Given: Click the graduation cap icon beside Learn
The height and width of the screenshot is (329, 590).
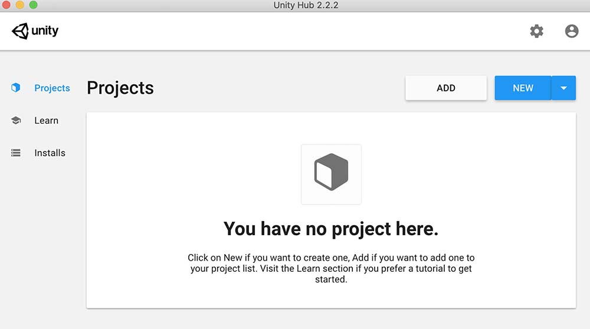Looking at the screenshot, I should coord(16,120).
